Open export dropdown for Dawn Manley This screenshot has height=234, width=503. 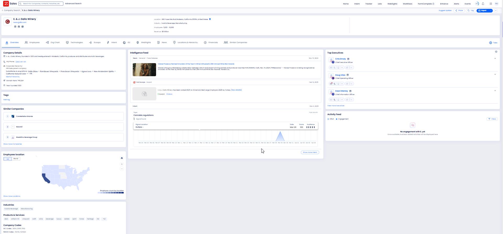351,100
